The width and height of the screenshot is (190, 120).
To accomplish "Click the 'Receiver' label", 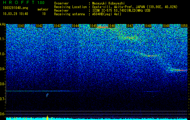I will click(61, 10).
